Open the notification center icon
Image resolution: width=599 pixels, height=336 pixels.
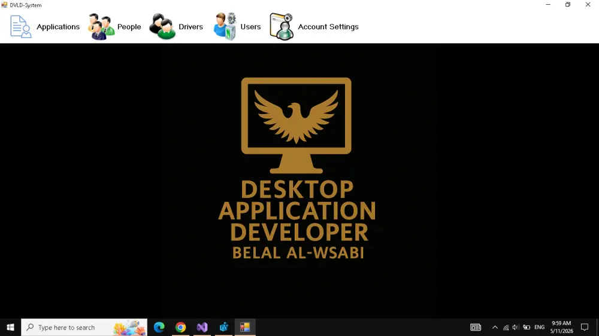point(585,327)
